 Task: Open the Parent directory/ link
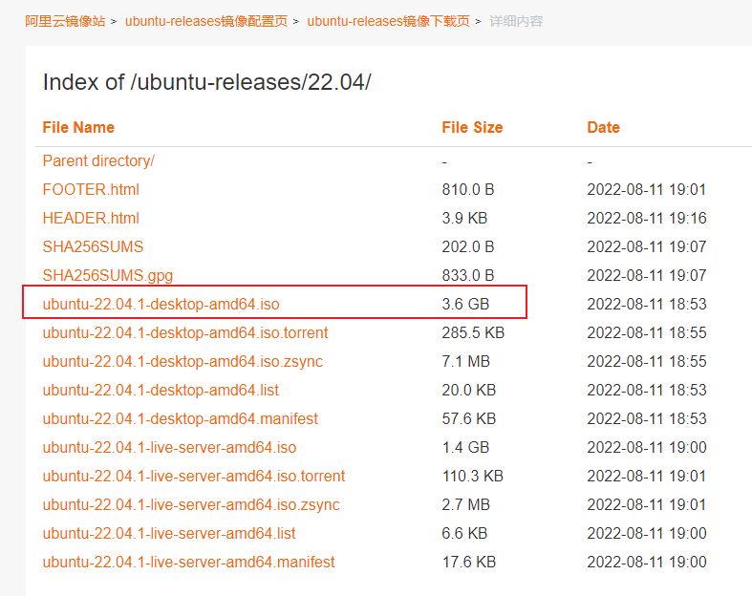[x=98, y=161]
